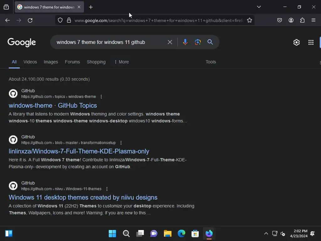Switch to Forums results tab
321x241 pixels.
pyautogui.click(x=72, y=62)
